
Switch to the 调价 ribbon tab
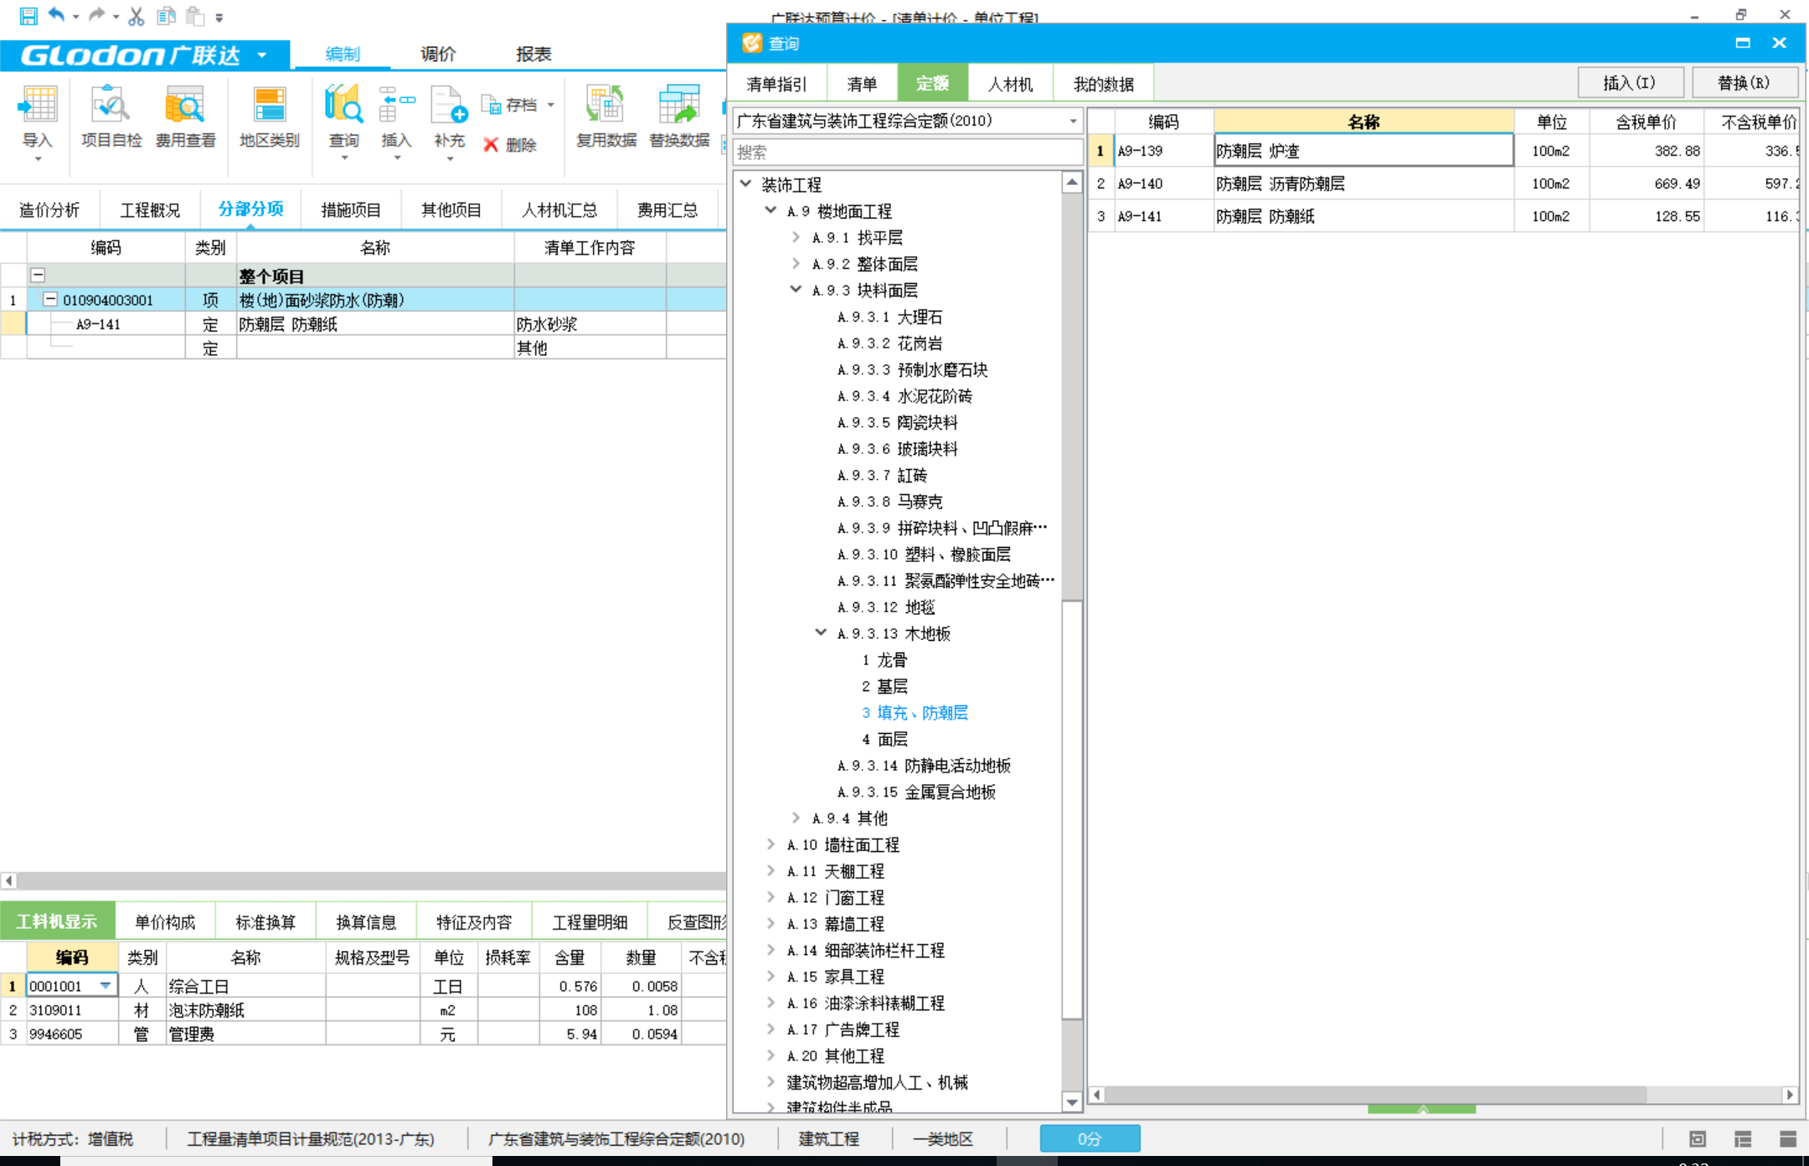click(438, 54)
